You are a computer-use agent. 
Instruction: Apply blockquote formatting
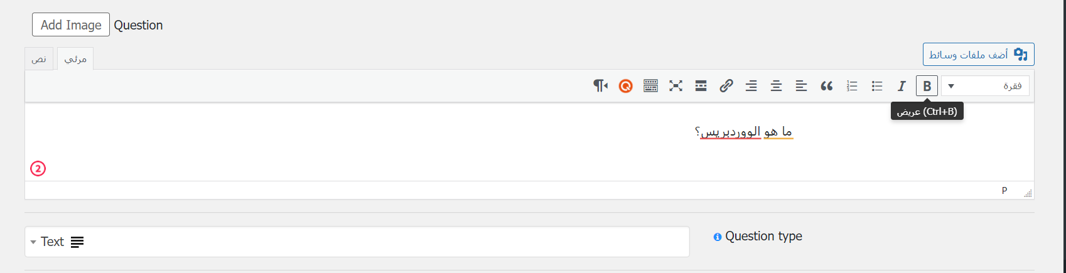click(827, 86)
